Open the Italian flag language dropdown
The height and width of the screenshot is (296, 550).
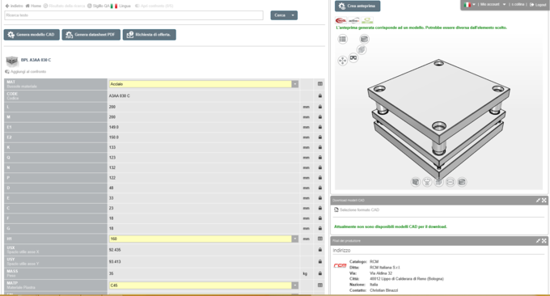pyautogui.click(x=469, y=5)
